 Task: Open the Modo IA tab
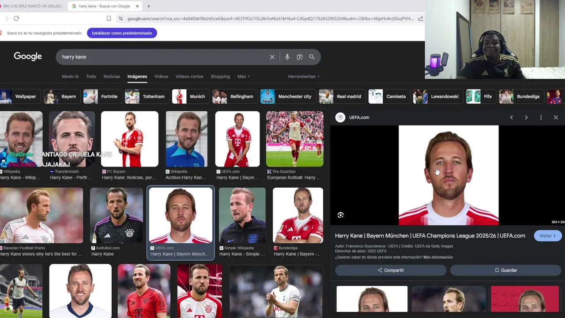[x=70, y=76]
